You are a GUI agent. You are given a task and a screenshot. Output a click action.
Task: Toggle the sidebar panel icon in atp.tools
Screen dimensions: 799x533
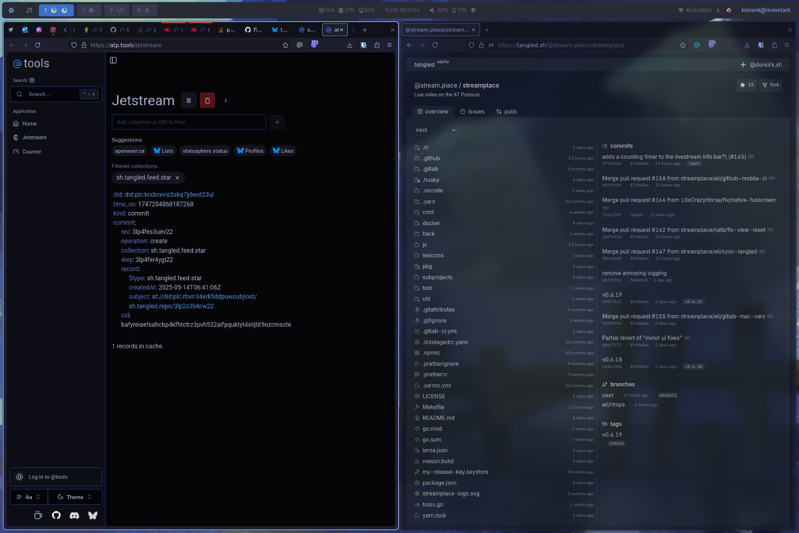[114, 60]
